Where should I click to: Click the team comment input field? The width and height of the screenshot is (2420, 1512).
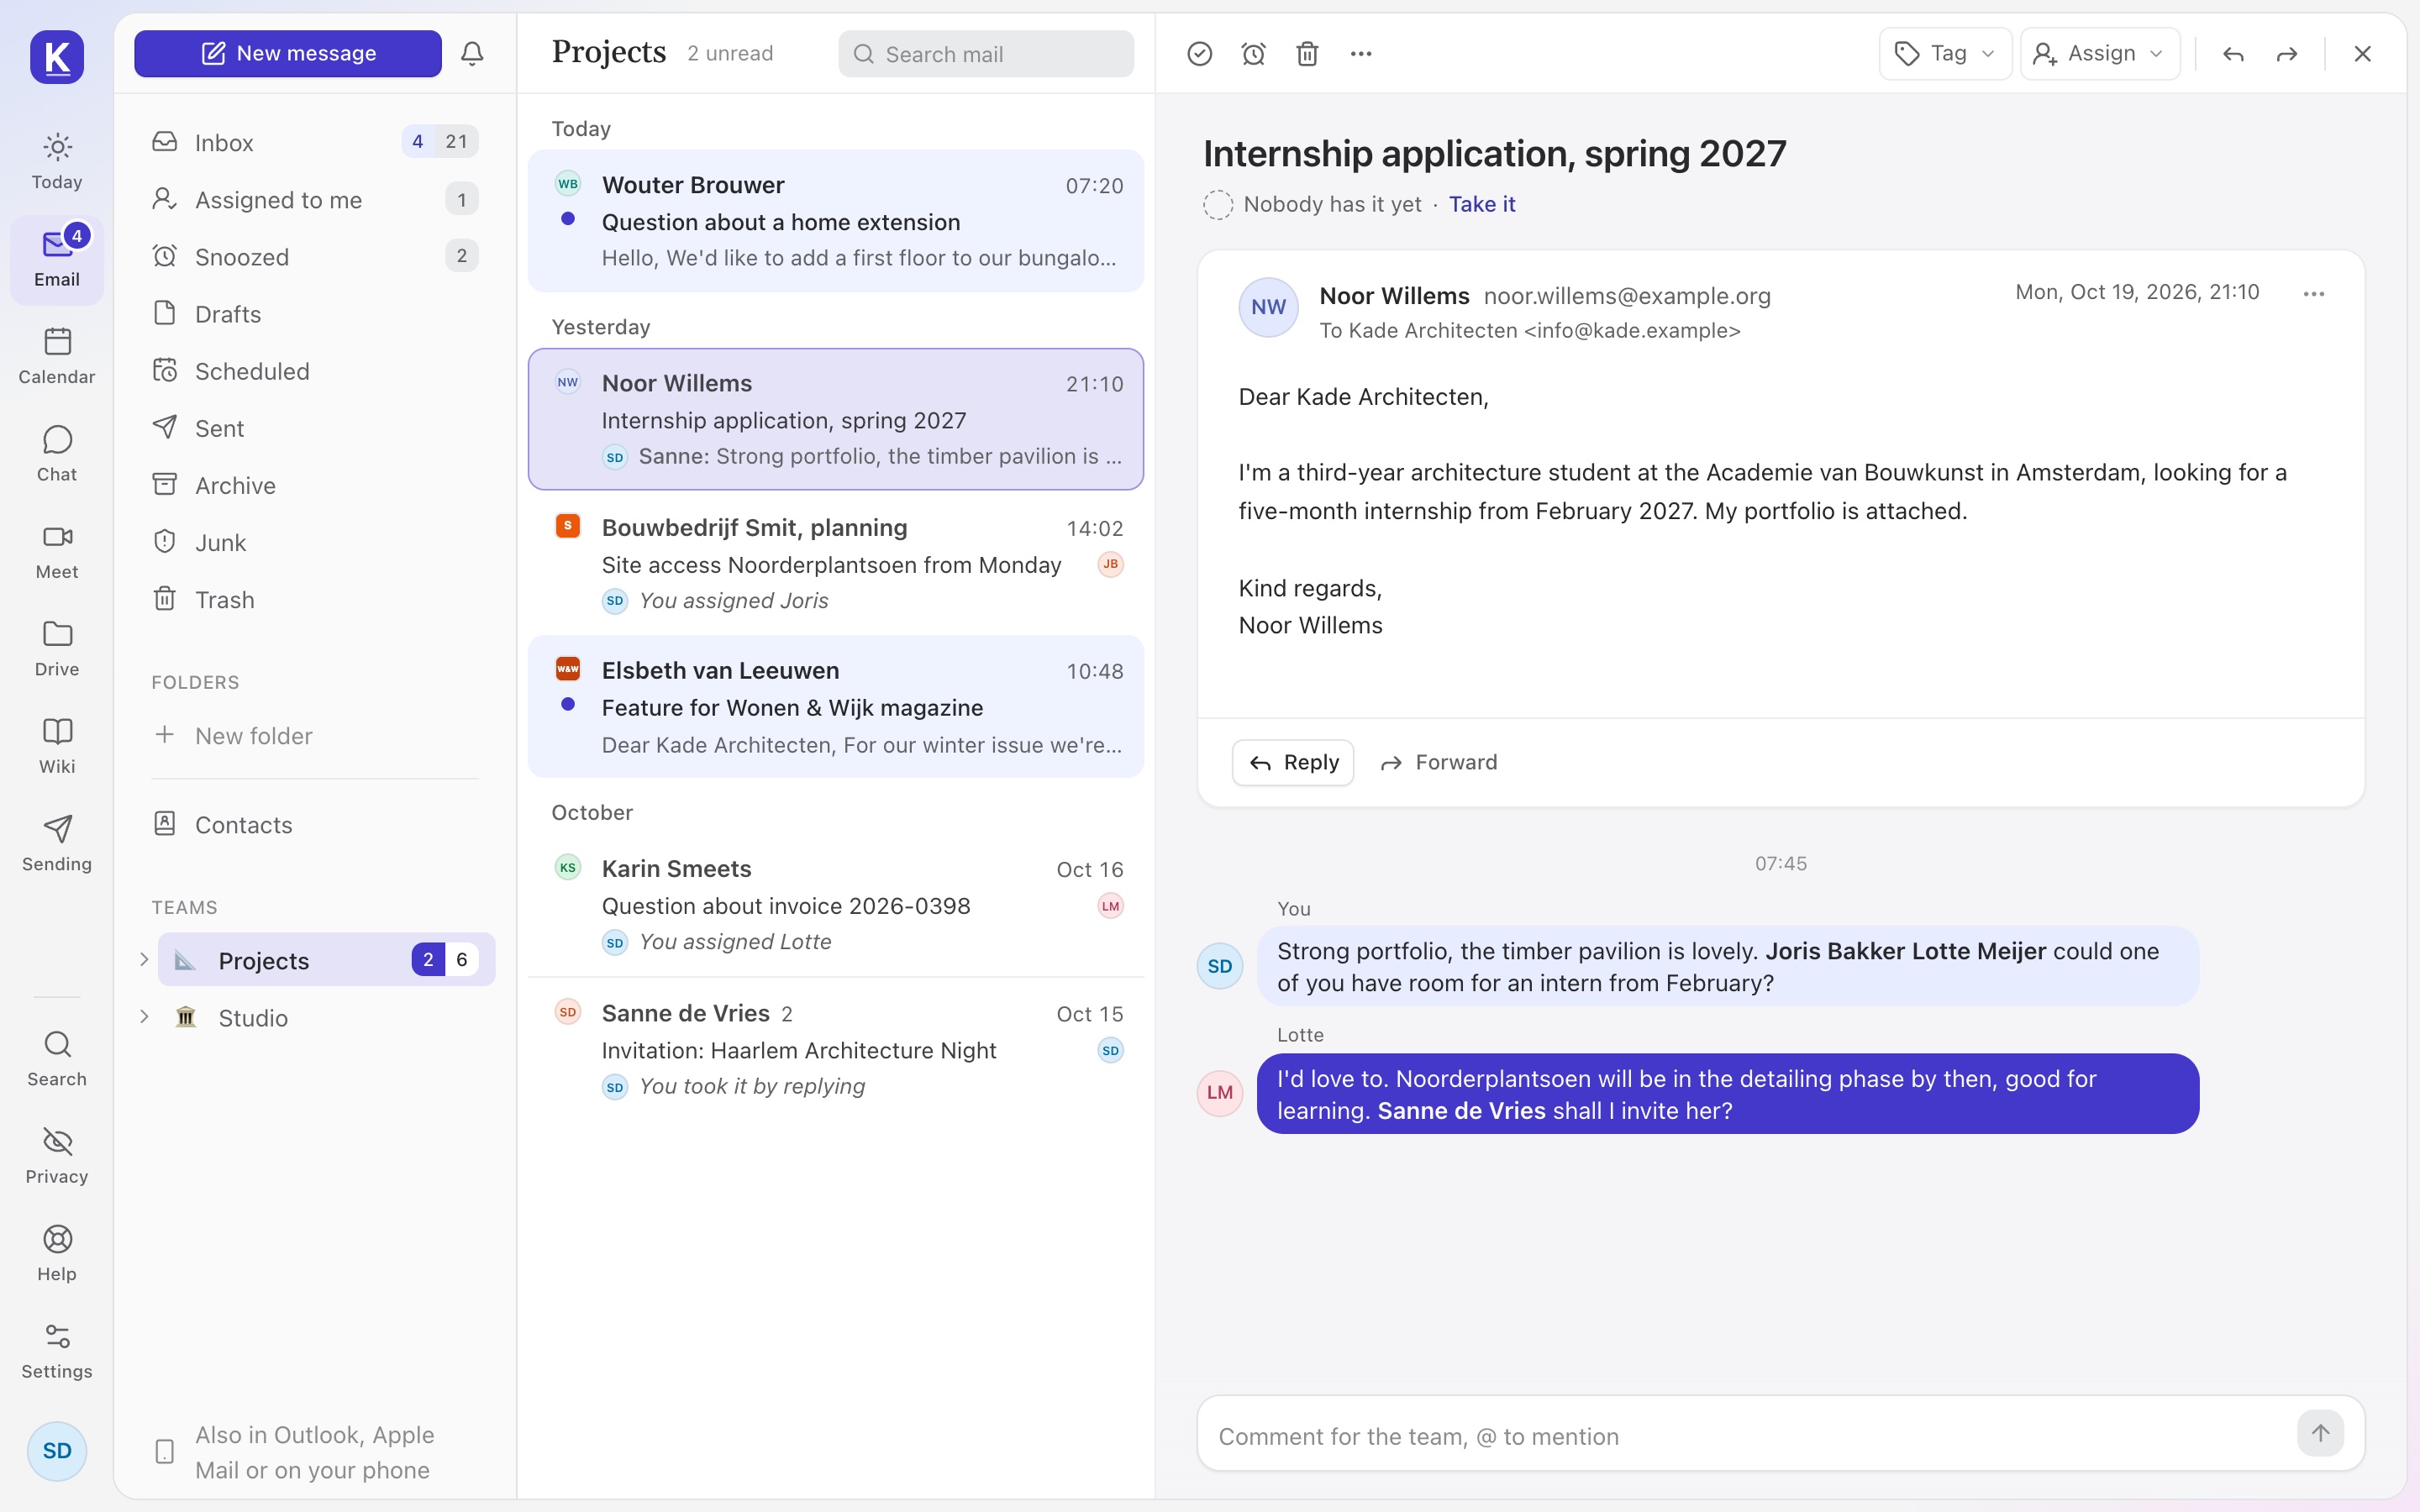(1750, 1435)
